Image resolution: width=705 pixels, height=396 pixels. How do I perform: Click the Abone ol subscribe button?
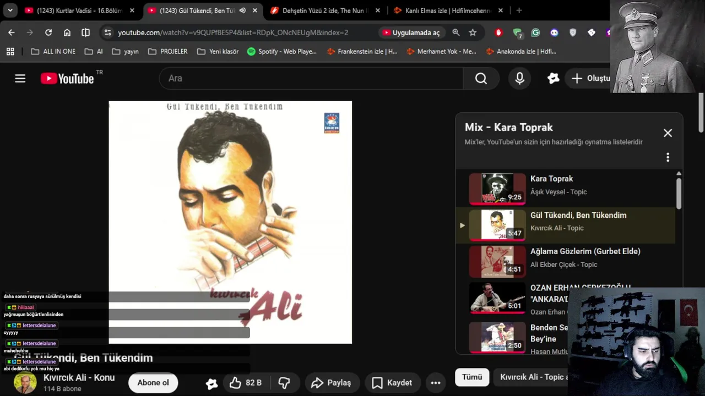point(153,383)
